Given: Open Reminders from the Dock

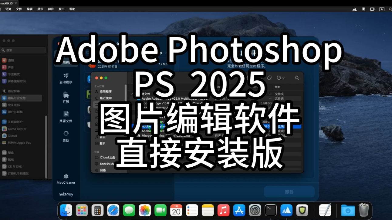Looking at the screenshot, I should tap(192, 210).
